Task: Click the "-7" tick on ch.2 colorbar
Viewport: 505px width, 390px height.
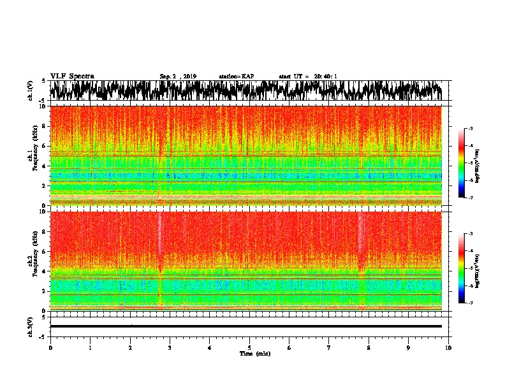Action: (471, 303)
